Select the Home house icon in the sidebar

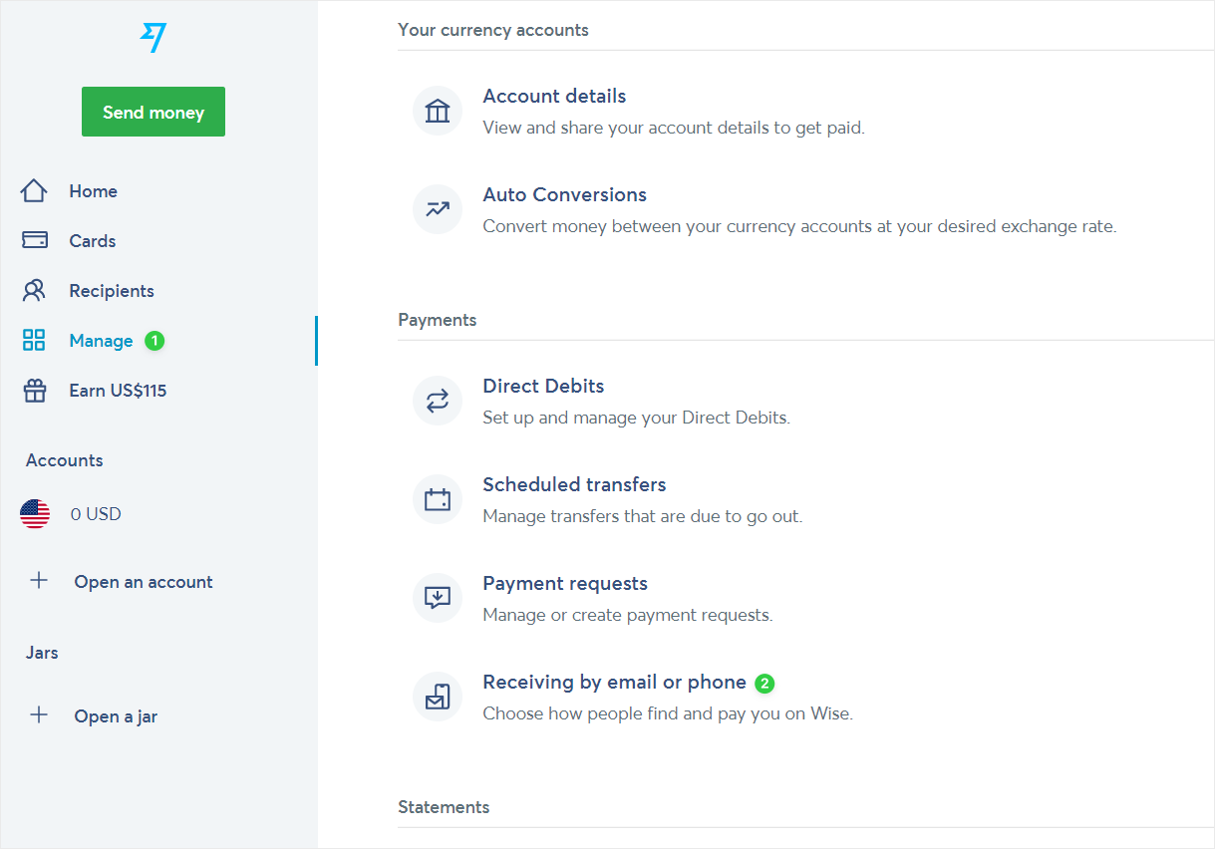point(34,189)
